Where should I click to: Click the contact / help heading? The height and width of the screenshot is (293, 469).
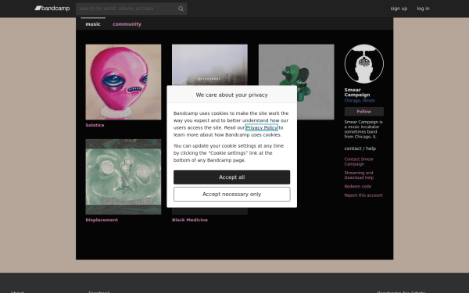tap(360, 148)
